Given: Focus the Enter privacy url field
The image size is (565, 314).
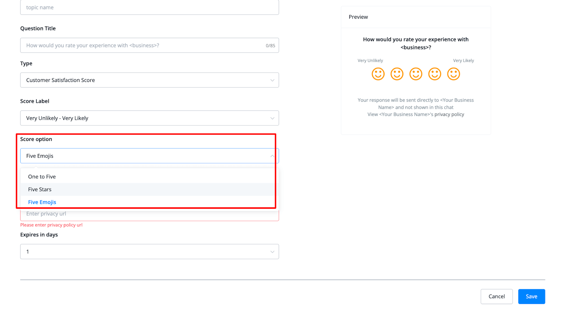Looking at the screenshot, I should coord(149,214).
